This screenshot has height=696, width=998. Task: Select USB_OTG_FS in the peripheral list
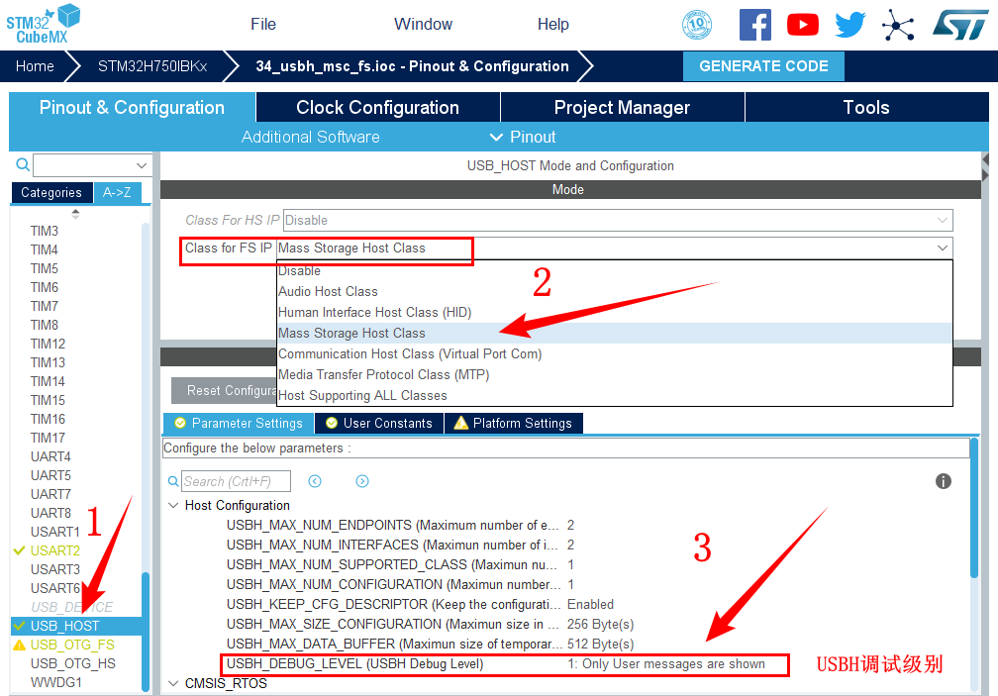pos(72,645)
